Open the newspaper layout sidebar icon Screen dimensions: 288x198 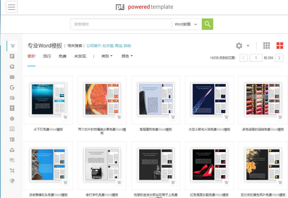coord(12,98)
